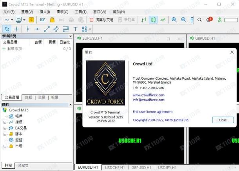
Task: Switch to the USDCHF,H1 chart tab
Action: point(115,167)
